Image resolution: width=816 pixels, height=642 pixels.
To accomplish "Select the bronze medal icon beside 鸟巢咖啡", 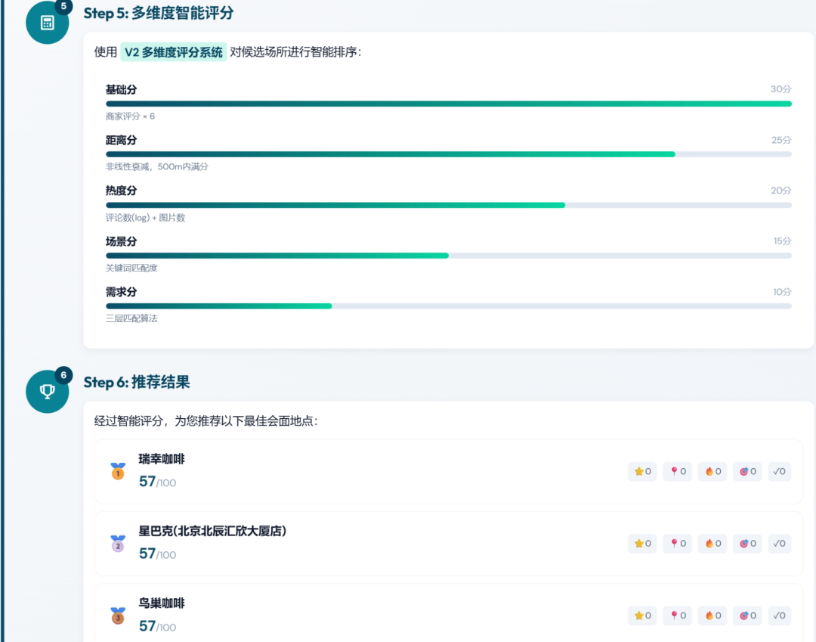I will tap(117, 615).
